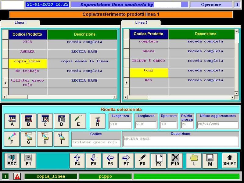The width and height of the screenshot is (244, 183).
Task: Click the L open folder button
Action: (x=194, y=161)
